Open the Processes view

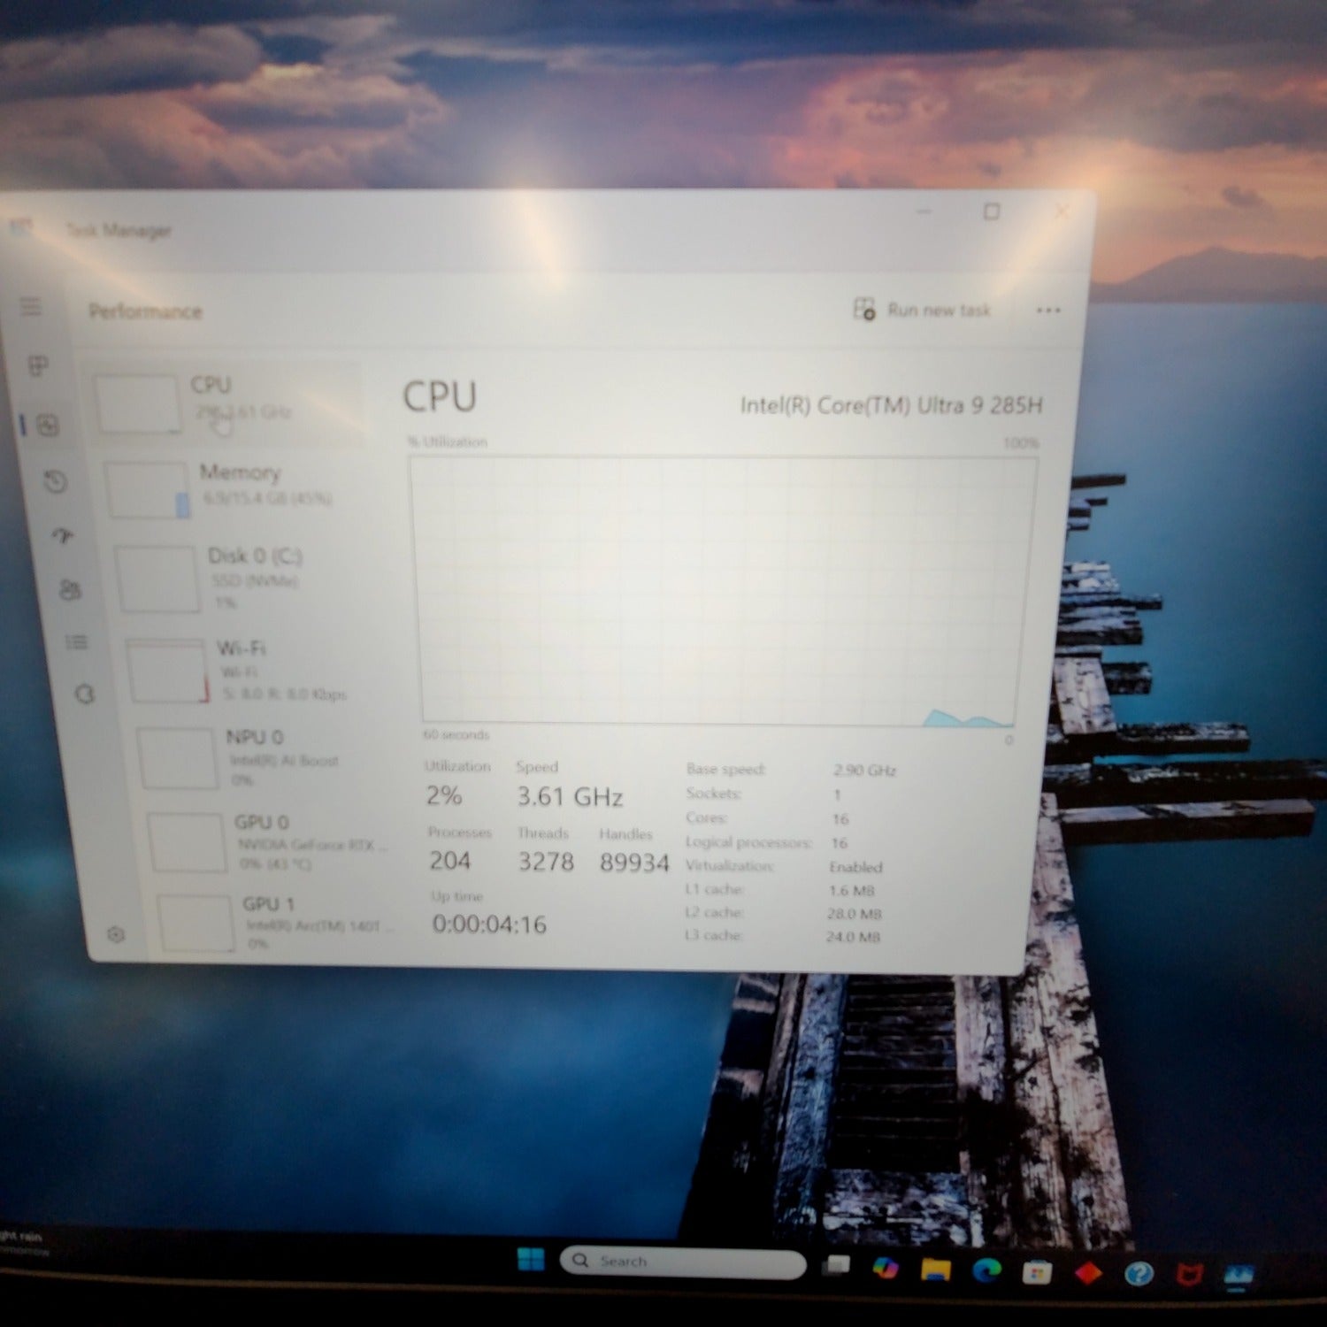coord(38,364)
